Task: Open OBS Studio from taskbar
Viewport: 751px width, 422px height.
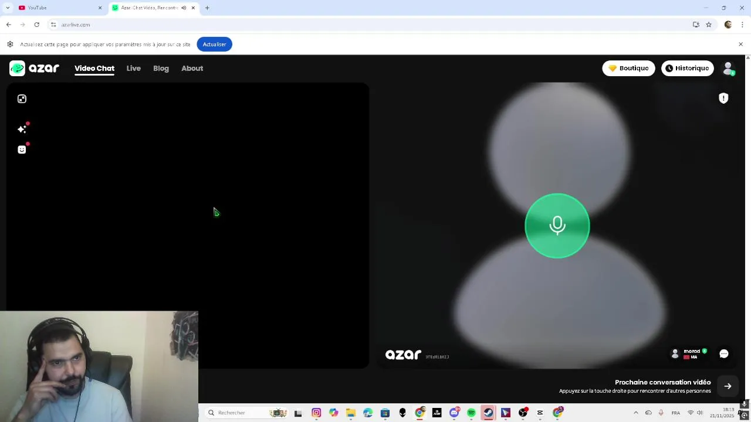Action: click(523, 413)
